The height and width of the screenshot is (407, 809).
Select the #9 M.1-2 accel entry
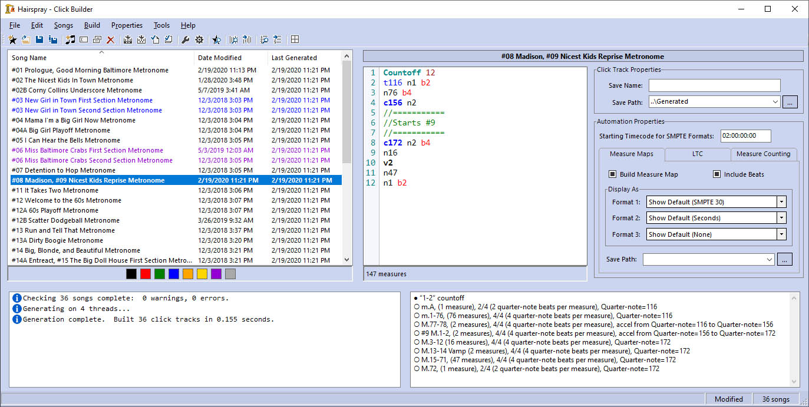[x=595, y=333]
